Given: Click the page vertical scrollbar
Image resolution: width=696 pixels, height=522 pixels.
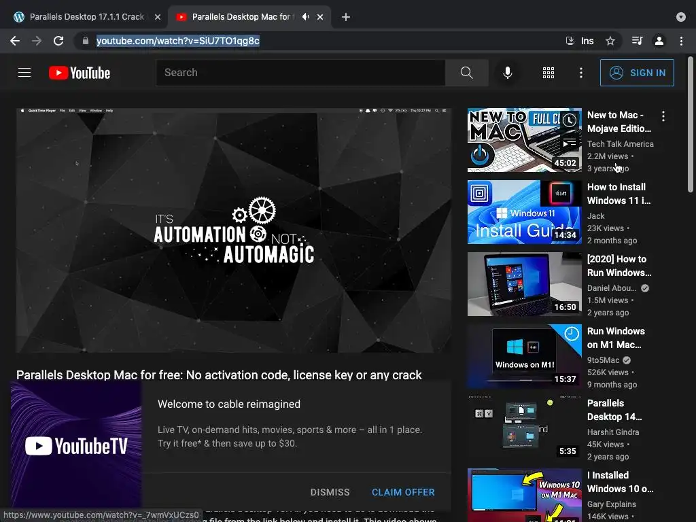Looking at the screenshot, I should 691,124.
